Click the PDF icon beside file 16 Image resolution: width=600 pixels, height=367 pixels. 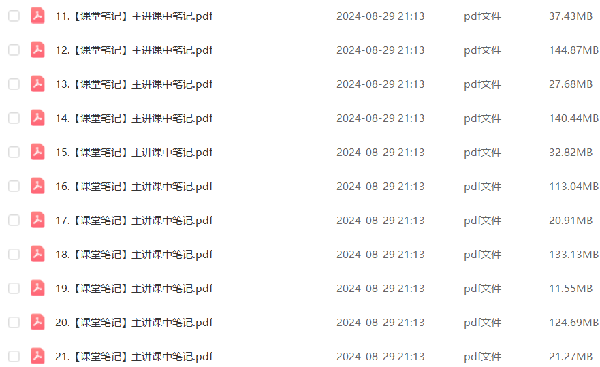(37, 186)
